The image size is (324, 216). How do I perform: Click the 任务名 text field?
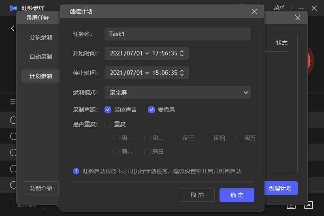(x=177, y=34)
